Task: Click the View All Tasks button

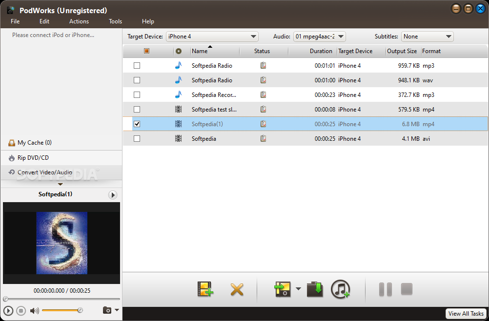Action: [466, 314]
